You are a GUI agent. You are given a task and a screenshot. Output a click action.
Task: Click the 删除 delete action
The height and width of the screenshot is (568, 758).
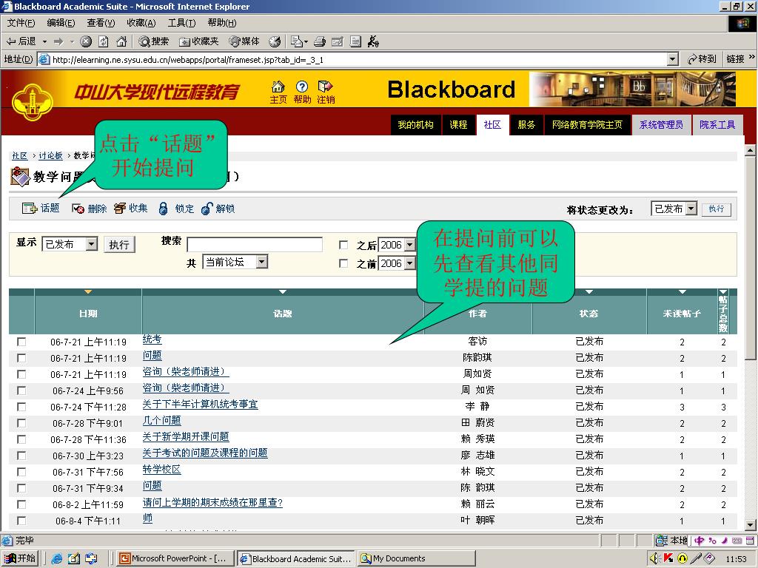[x=89, y=209]
